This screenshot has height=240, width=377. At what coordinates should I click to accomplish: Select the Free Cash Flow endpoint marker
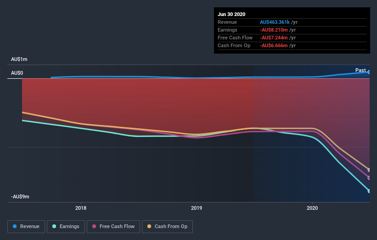coord(369,178)
